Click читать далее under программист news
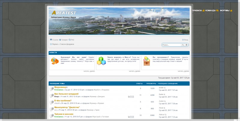This screenshot has width=240, height=121. point(183,71)
